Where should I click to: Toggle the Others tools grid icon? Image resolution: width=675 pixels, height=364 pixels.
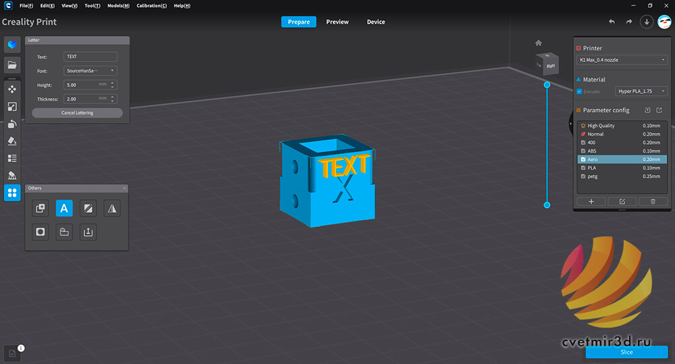pyautogui.click(x=12, y=192)
